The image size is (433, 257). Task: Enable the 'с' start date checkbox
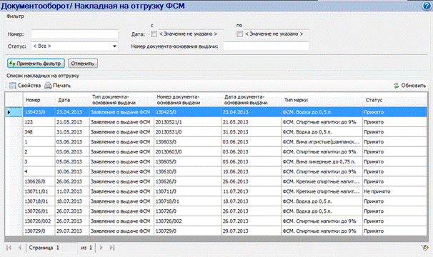[x=154, y=34]
